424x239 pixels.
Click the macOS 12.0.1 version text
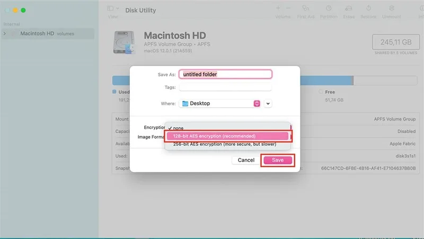(x=167, y=51)
